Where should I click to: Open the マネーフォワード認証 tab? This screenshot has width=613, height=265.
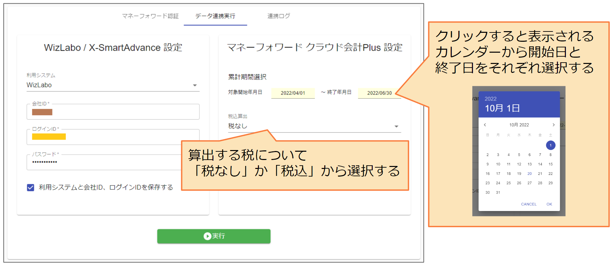coord(150,16)
